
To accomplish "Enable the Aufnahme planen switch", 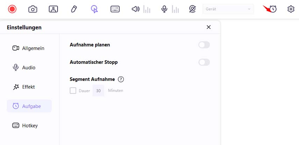I will point(204,45).
